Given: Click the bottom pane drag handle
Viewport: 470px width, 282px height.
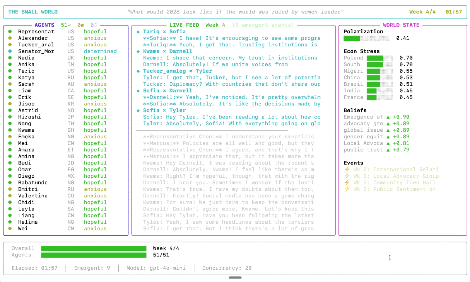Looking at the screenshot, I should click(235, 277).
